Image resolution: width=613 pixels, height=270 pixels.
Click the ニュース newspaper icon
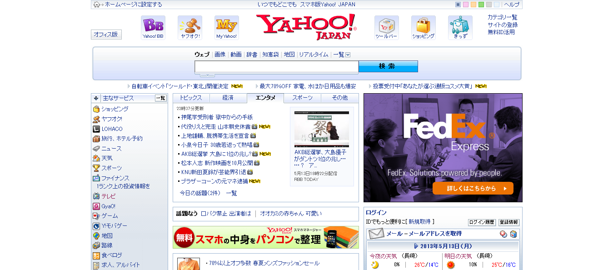96,149
